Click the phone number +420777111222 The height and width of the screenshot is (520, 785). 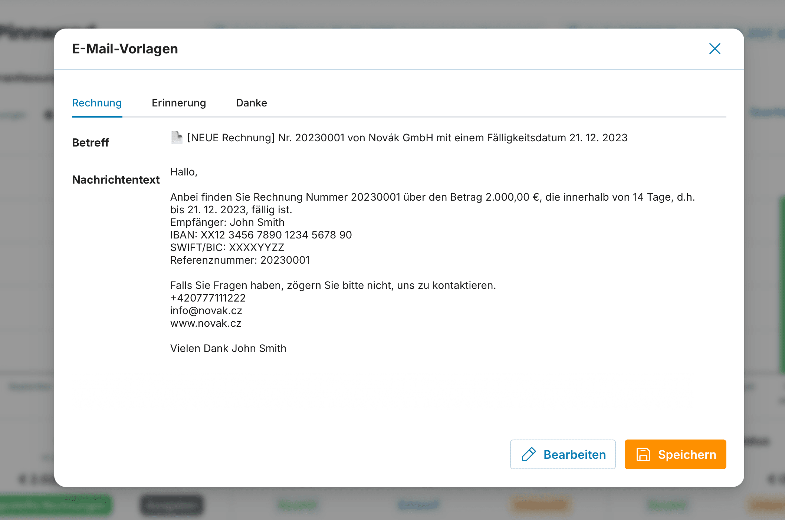click(x=208, y=298)
